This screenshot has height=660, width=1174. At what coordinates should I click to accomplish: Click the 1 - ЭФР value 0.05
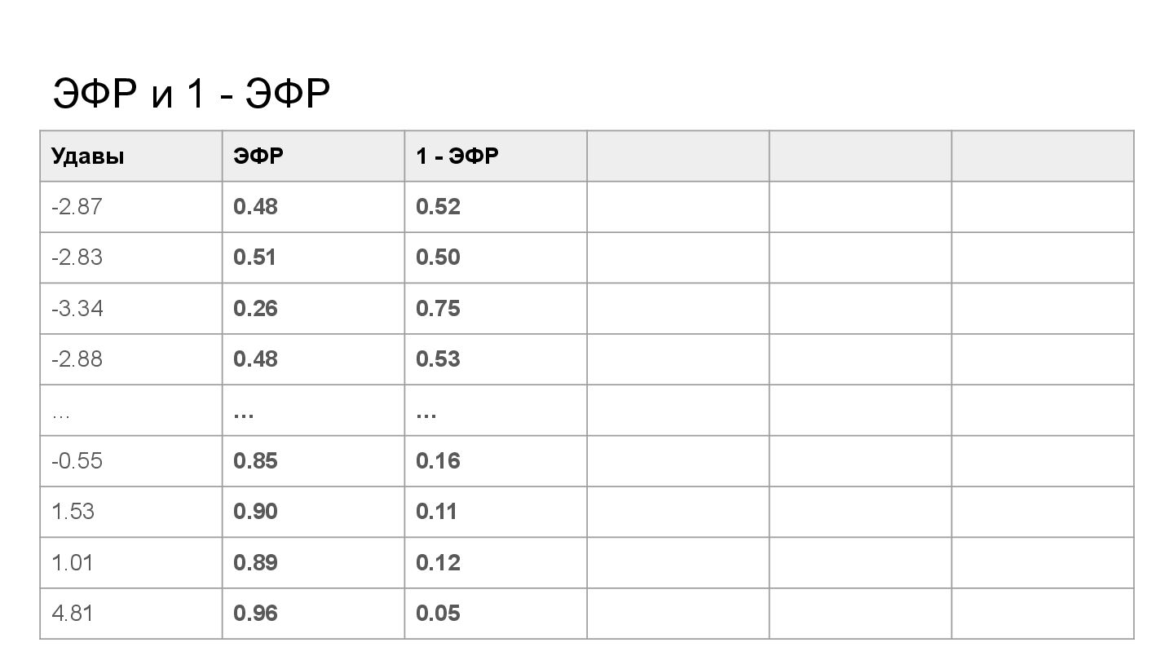[438, 614]
